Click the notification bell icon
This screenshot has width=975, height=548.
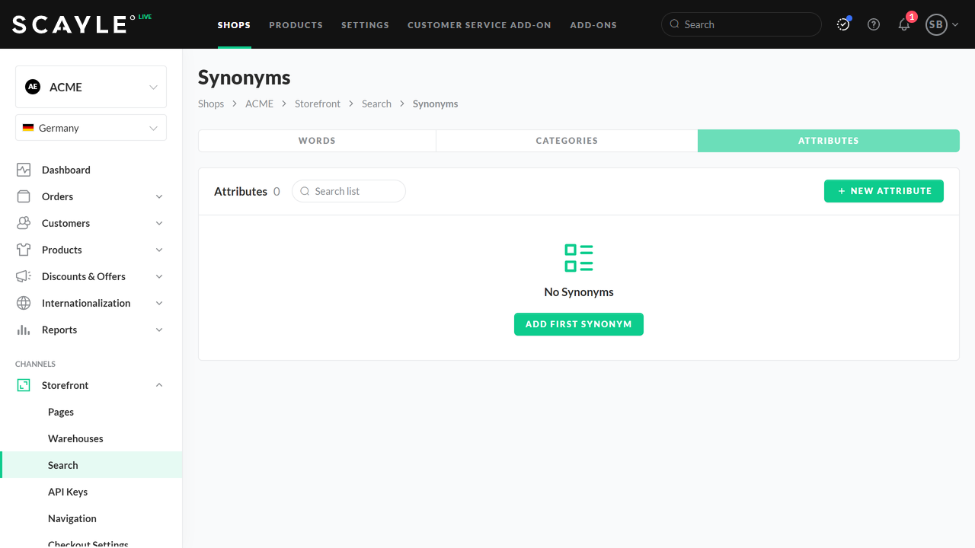[x=904, y=24]
